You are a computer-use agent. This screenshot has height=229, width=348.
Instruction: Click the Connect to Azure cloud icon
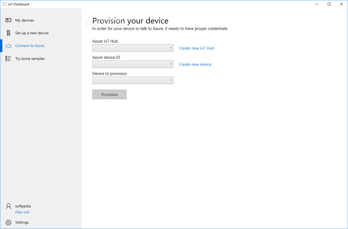click(8, 46)
